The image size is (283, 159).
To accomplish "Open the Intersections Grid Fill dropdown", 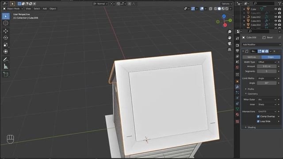I will pyautogui.click(x=267, y=112).
